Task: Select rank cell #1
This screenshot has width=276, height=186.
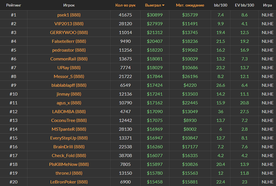Action: pos(13,15)
